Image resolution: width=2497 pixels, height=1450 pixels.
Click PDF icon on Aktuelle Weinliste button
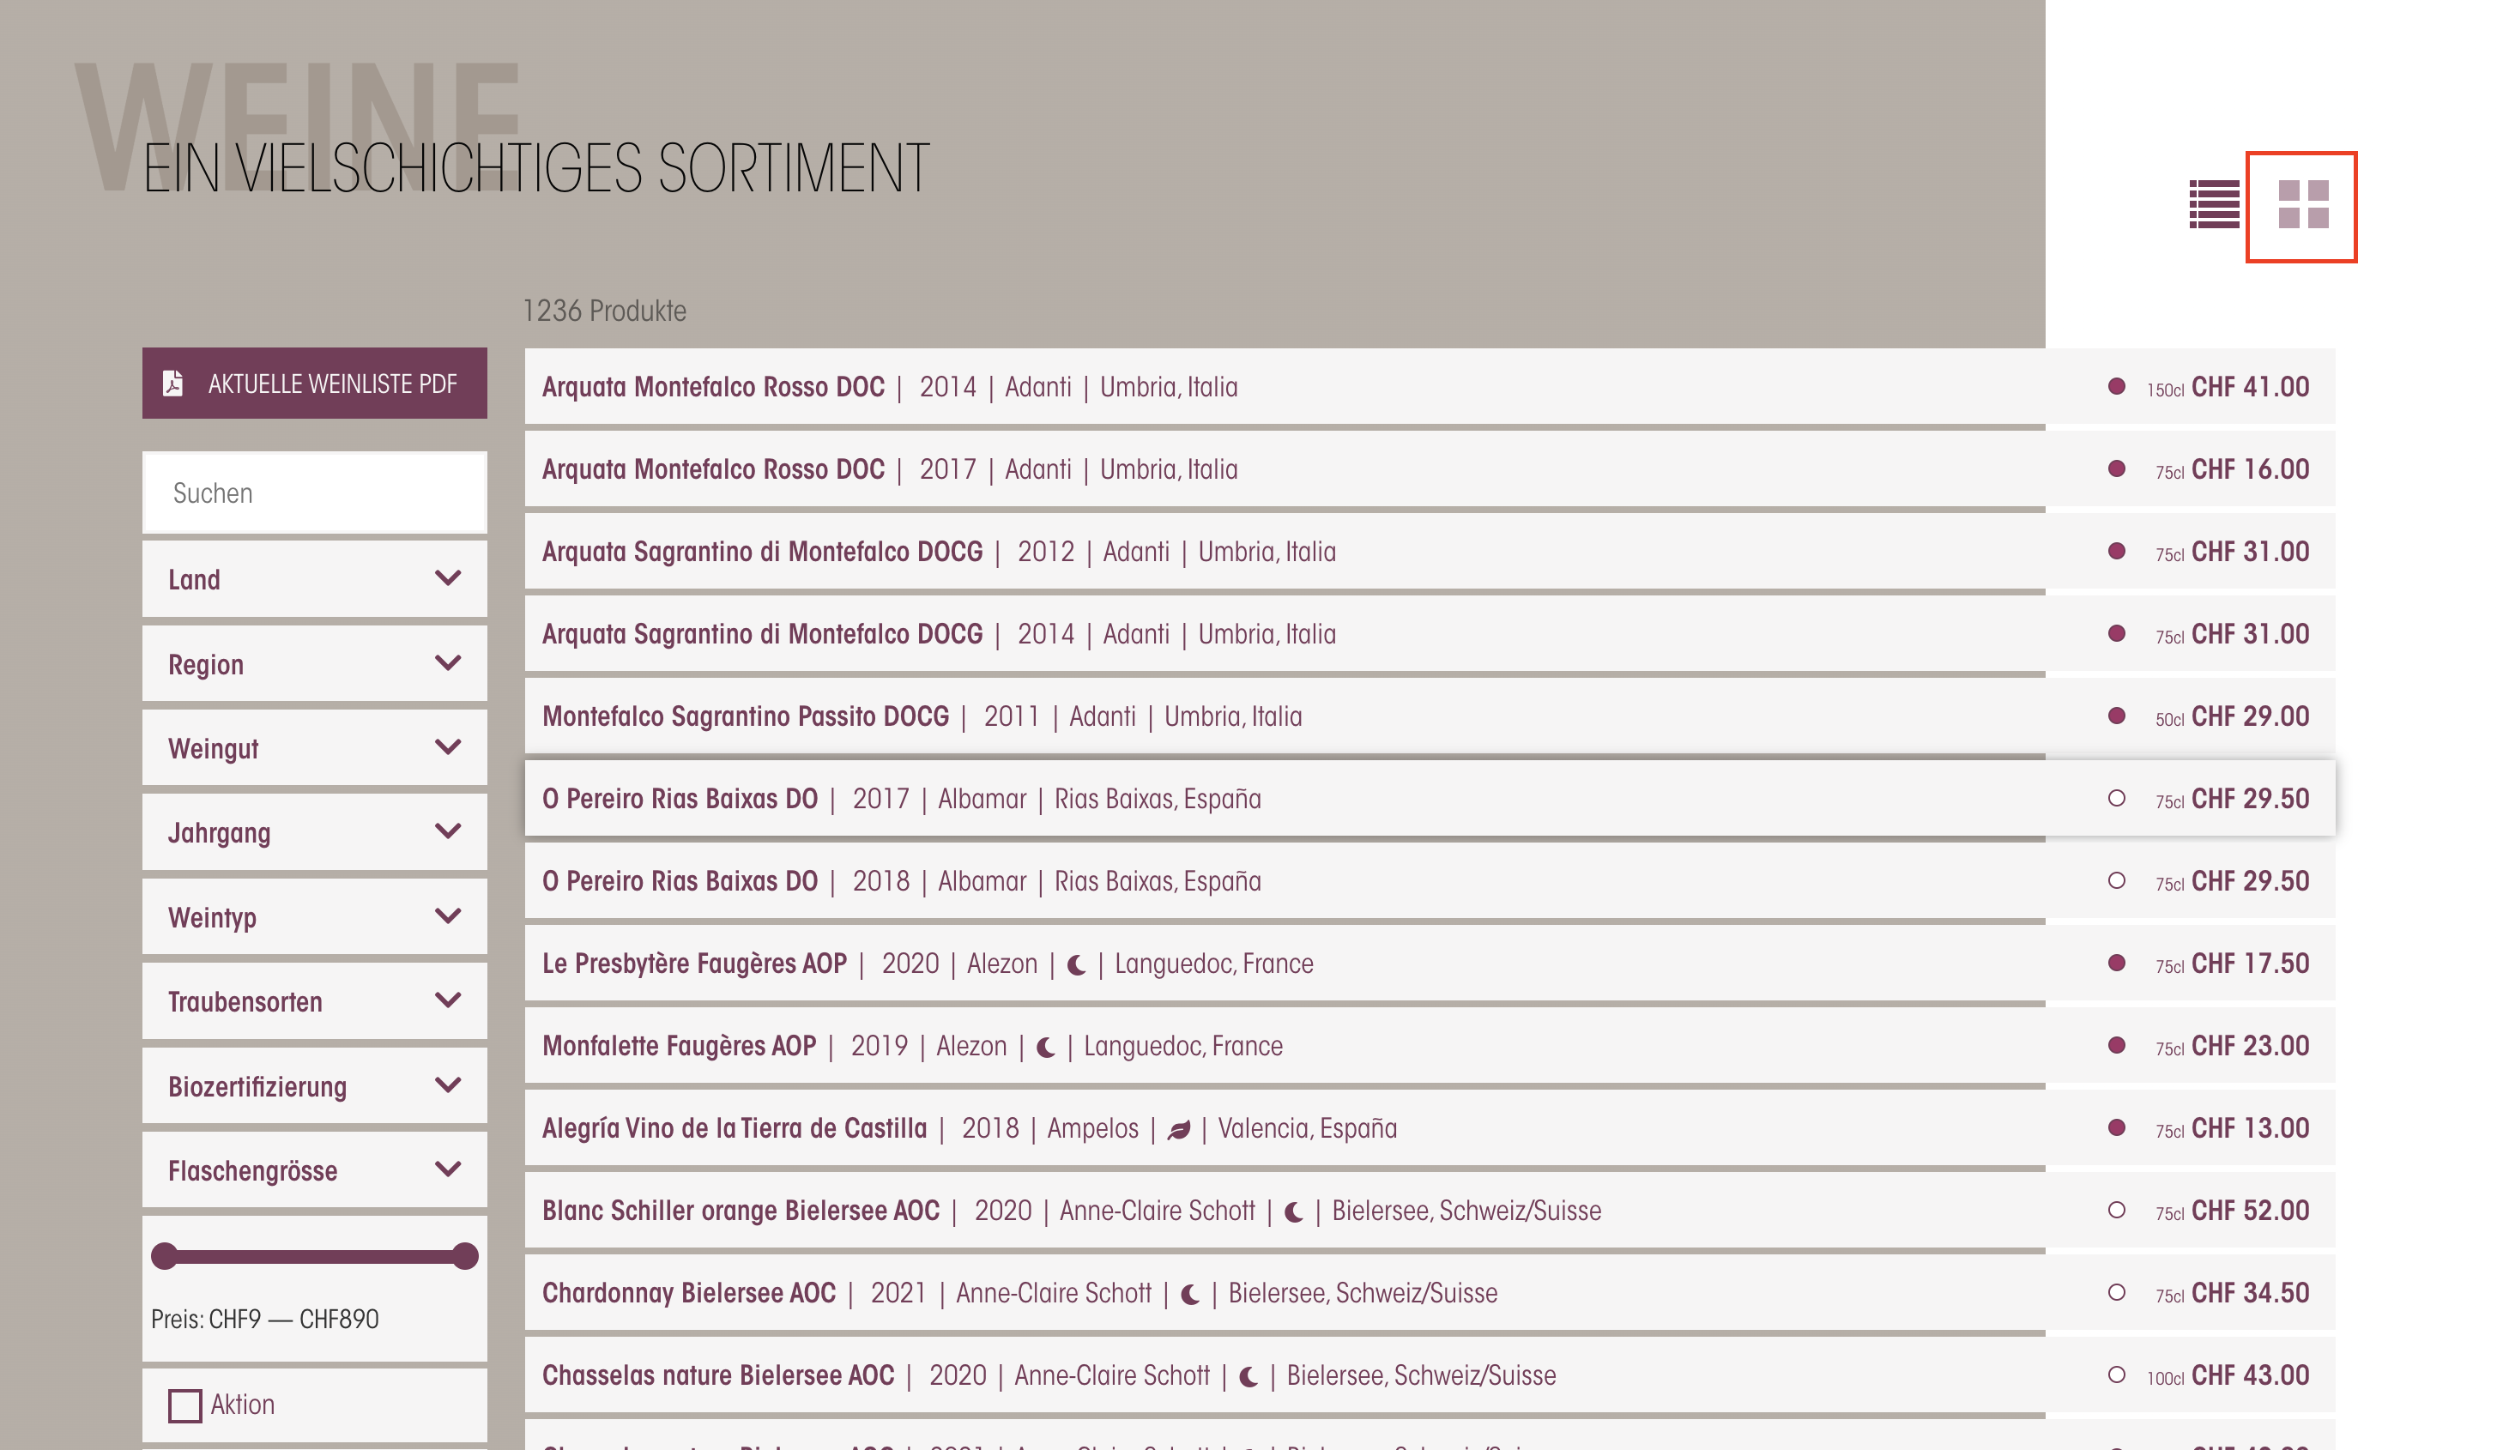pyautogui.click(x=173, y=384)
